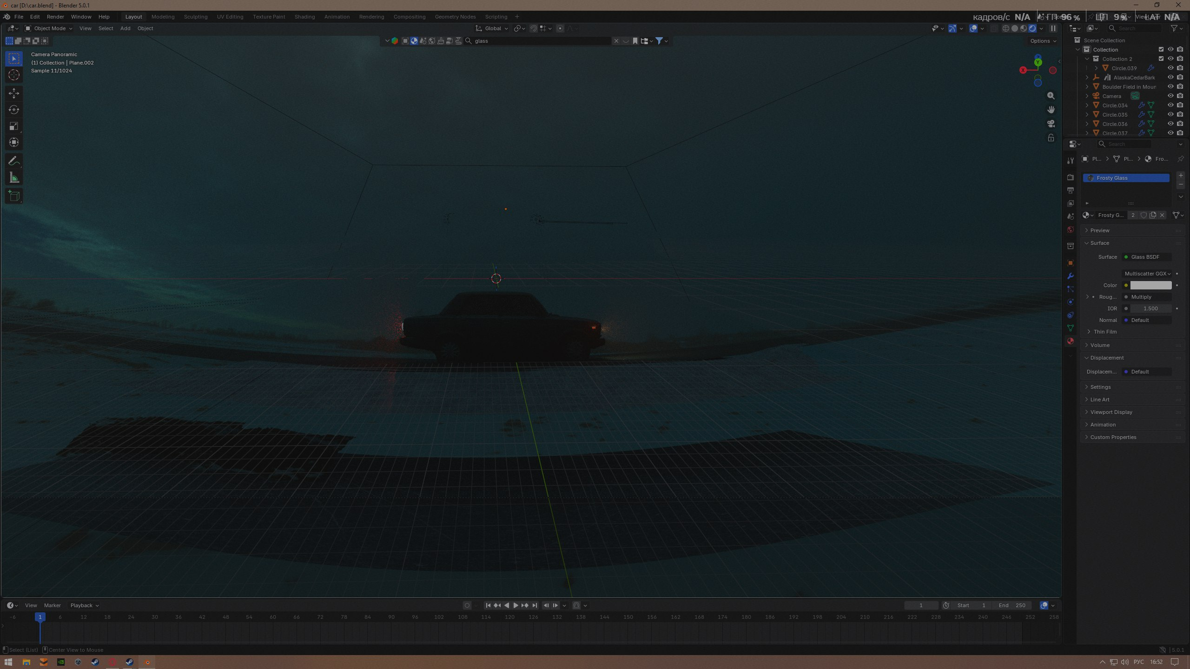Viewport: 1190px width, 669px height.
Task: Play the animation forward
Action: coord(516,605)
